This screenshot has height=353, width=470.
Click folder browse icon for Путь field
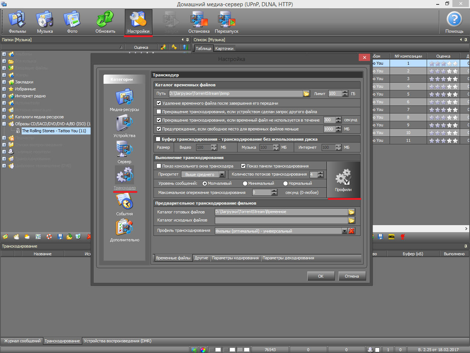(306, 94)
